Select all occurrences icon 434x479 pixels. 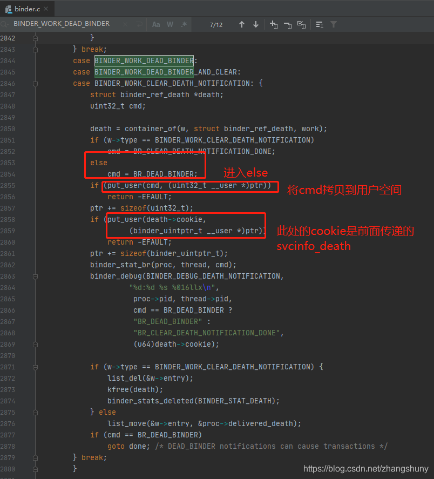pos(302,24)
